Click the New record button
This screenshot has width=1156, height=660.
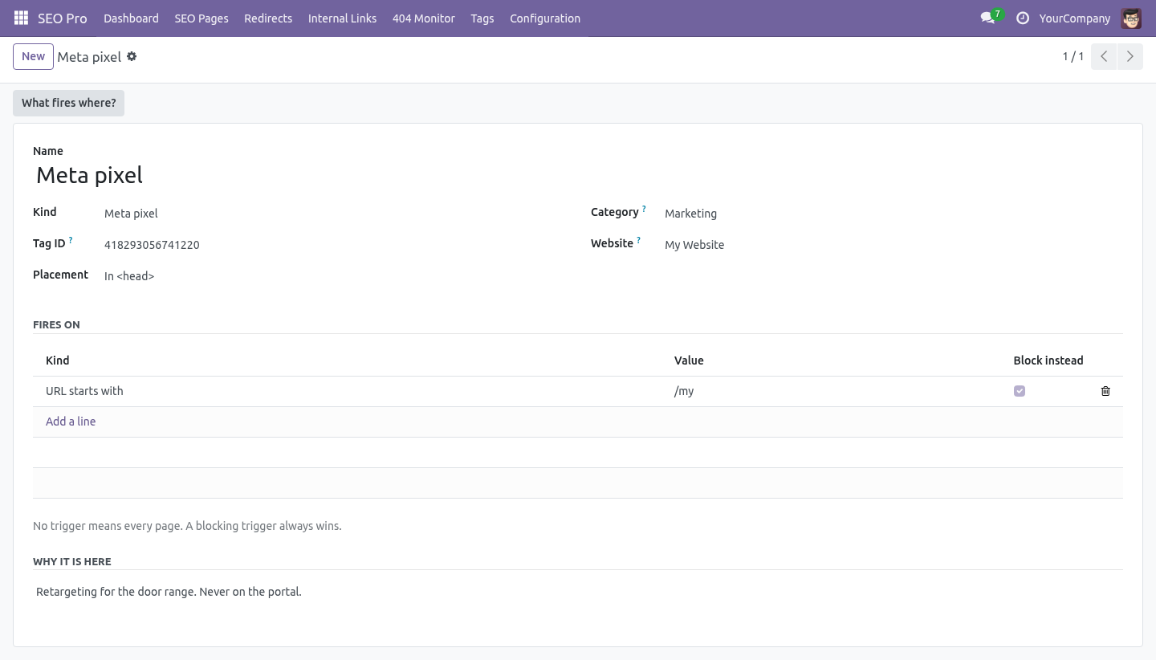point(33,56)
